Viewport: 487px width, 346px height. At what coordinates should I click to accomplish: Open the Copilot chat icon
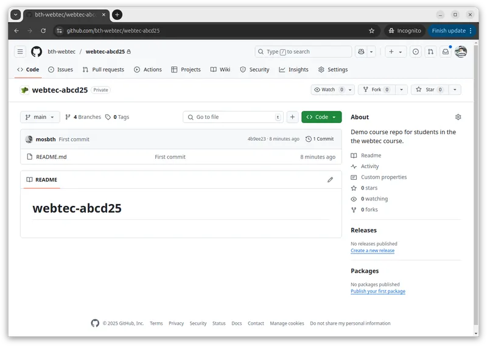(361, 52)
